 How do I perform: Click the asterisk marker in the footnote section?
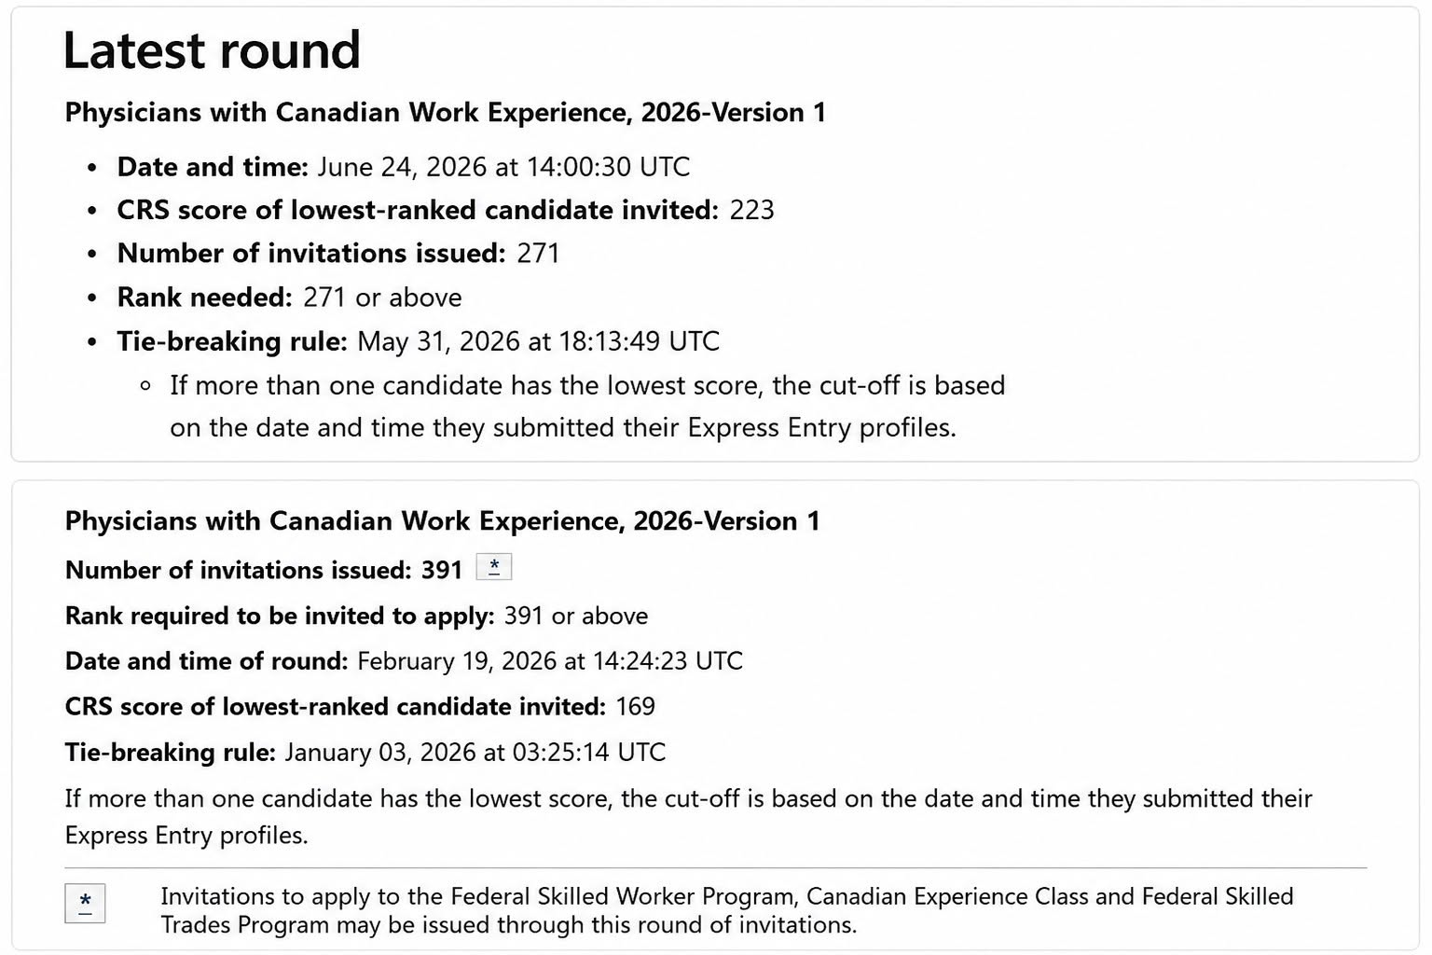(85, 903)
